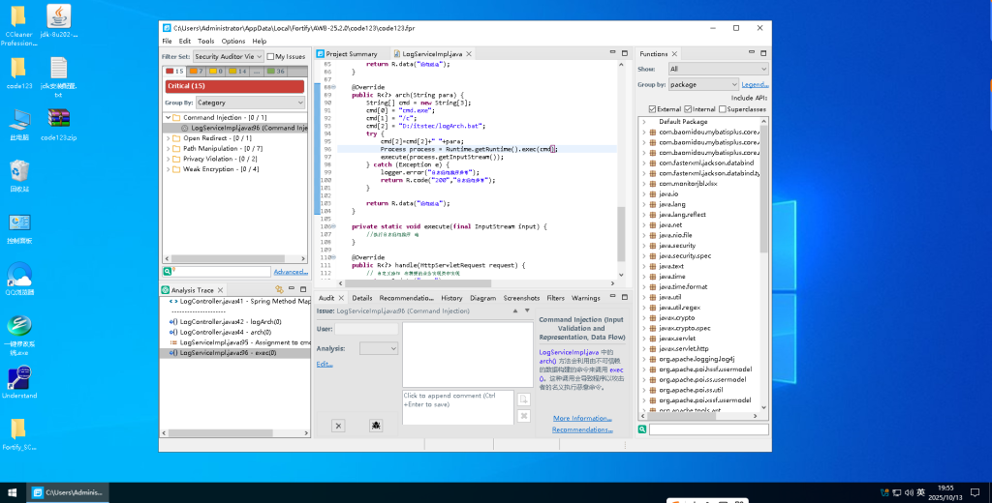
Task: Enable the My Issues checkbox
Action: pyautogui.click(x=270, y=57)
